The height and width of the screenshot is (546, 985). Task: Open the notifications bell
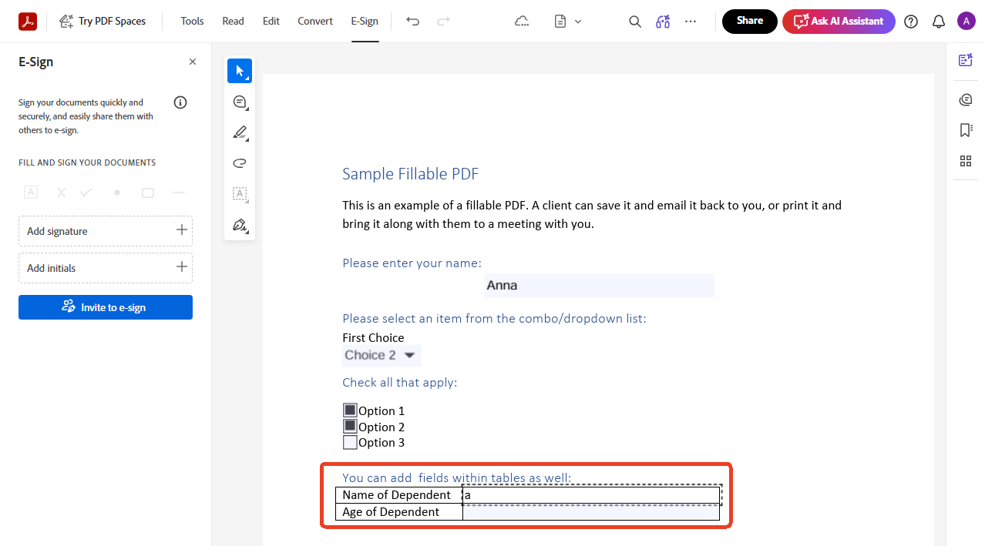939,22
